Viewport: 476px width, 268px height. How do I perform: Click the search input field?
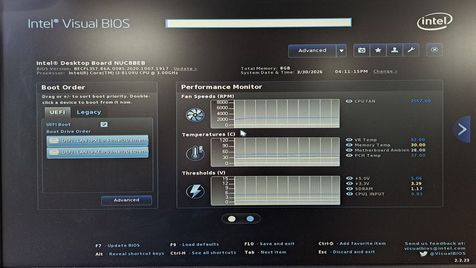click(x=258, y=23)
